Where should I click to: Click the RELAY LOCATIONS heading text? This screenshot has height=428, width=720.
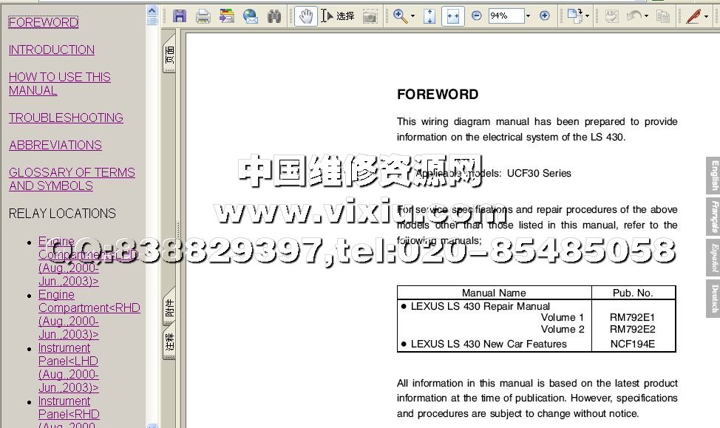tap(62, 214)
